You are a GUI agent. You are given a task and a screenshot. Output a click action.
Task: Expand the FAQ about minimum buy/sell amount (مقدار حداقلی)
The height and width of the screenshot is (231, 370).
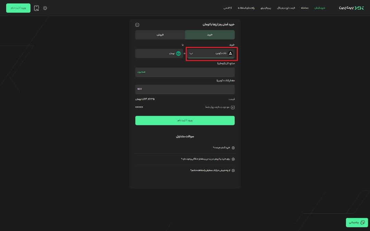[x=208, y=159]
